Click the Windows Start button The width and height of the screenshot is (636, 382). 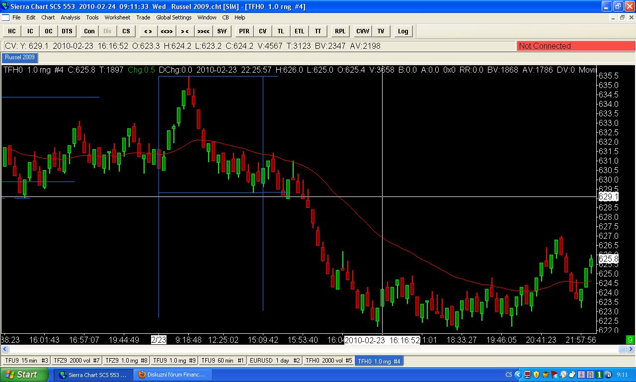coord(24,375)
